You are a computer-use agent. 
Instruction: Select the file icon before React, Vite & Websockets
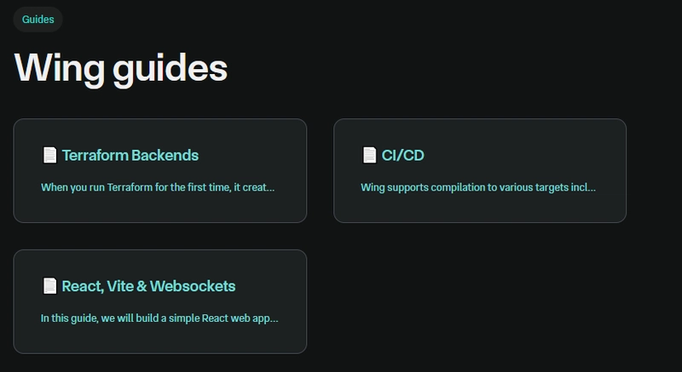point(49,286)
